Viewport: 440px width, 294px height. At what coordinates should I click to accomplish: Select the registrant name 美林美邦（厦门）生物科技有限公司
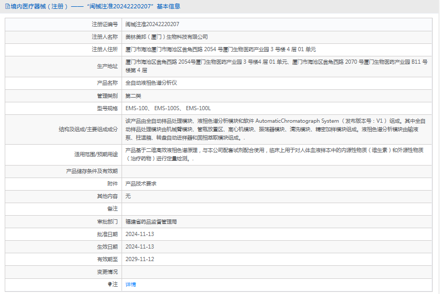[167, 37]
